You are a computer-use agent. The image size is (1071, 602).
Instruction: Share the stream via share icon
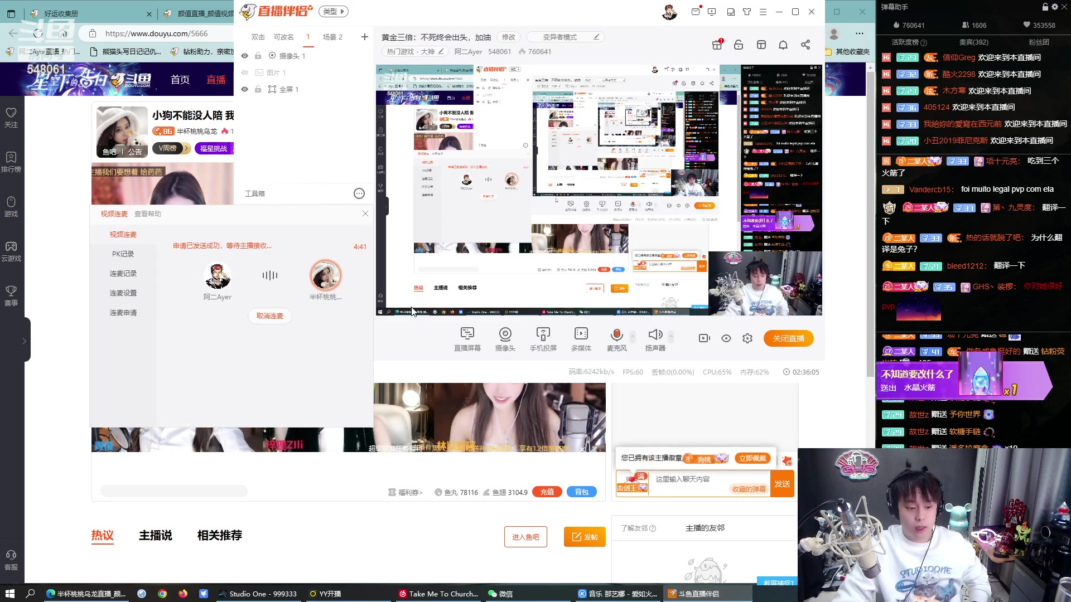pos(805,45)
